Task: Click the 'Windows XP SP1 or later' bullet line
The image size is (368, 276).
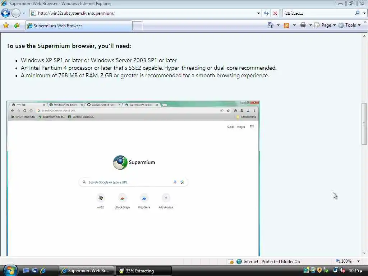Action: point(98,60)
